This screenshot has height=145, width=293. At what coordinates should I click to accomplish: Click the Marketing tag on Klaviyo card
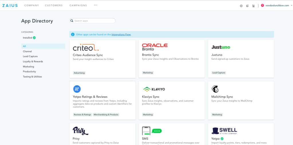click(148, 115)
